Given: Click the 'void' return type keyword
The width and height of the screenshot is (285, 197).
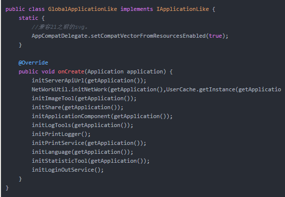Looking at the screenshot, I should [48, 71].
